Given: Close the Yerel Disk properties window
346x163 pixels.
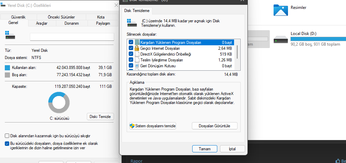Looking at the screenshot, I should click(116, 5).
